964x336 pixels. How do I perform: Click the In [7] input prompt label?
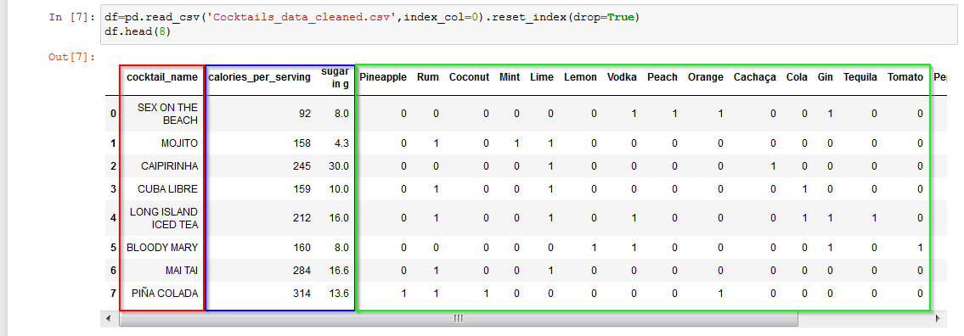tap(72, 17)
